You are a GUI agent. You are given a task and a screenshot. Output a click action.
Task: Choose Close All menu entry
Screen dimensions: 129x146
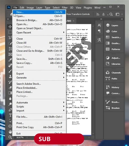tap(39, 43)
